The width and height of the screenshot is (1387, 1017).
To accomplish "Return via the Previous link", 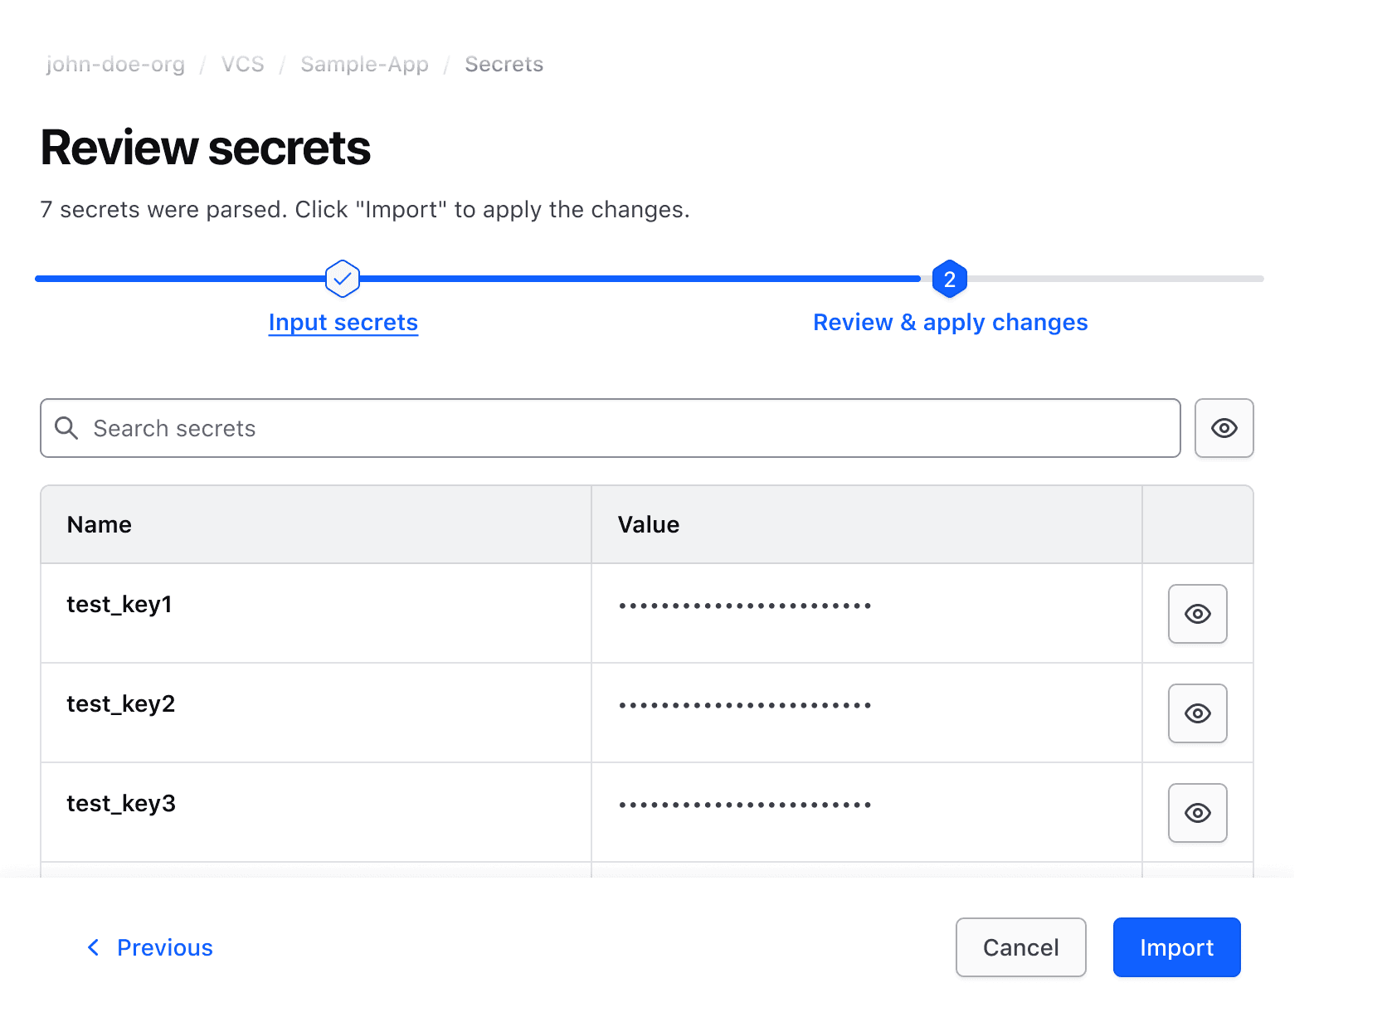I will (x=164, y=947).
